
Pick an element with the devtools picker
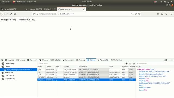(2, 60)
